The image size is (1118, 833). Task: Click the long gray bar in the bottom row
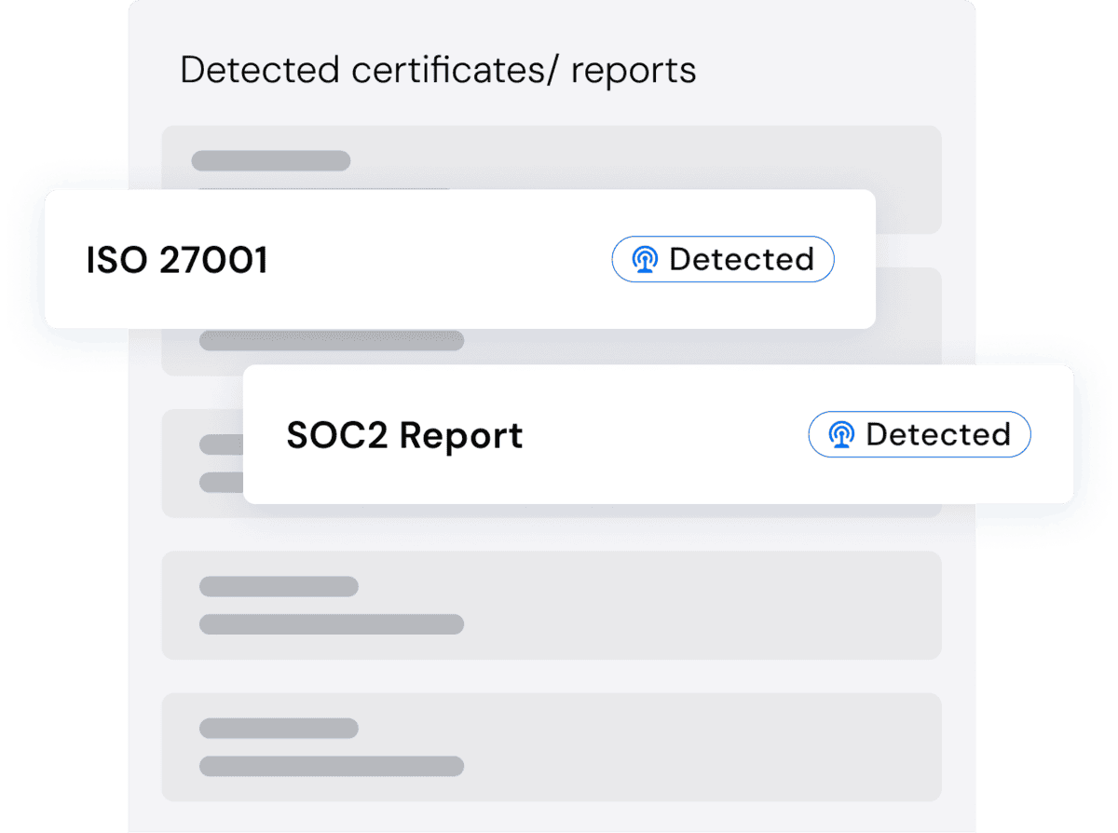click(331, 766)
